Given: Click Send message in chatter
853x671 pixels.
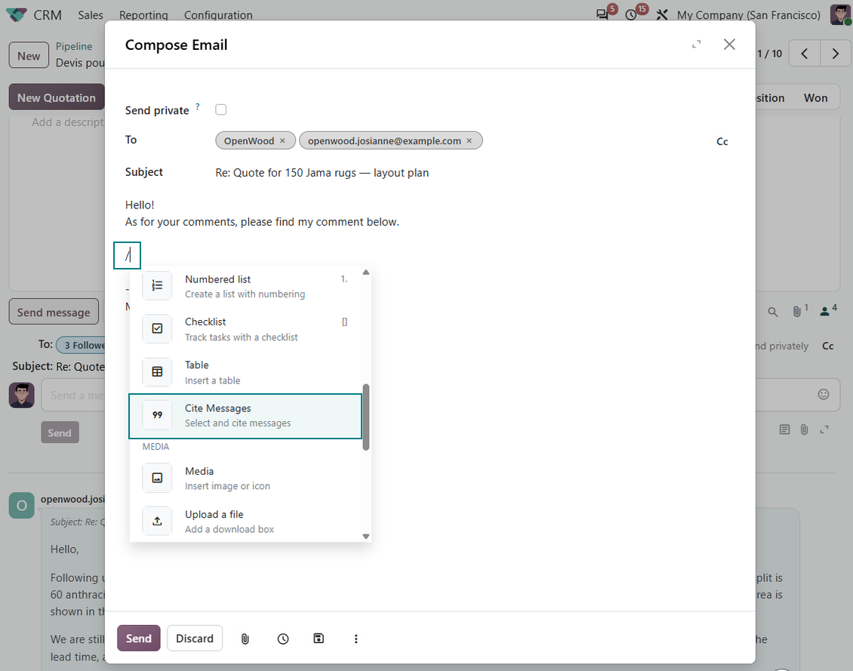Looking at the screenshot, I should pyautogui.click(x=54, y=312).
